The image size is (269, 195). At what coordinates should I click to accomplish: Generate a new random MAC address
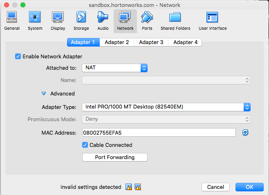[x=245, y=132]
